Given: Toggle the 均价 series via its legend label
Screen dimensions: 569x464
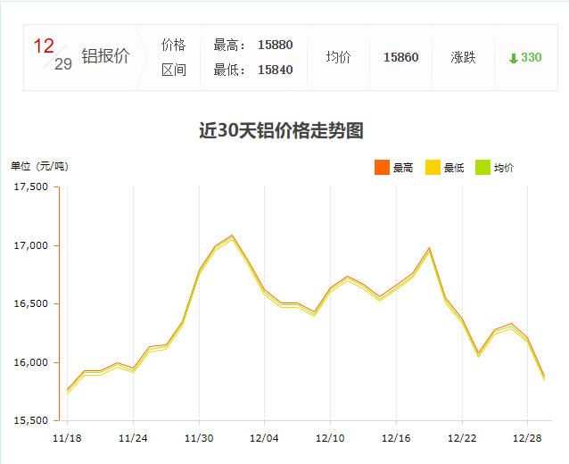Looking at the screenshot, I should click(x=504, y=168).
